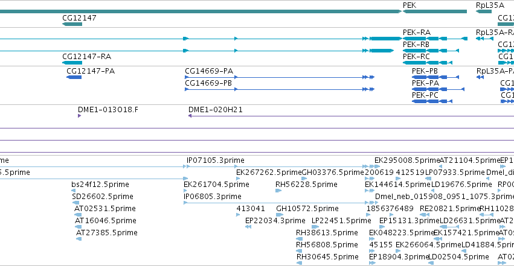
Task: Select the PEK-PB protein glyph
Action: point(435,77)
